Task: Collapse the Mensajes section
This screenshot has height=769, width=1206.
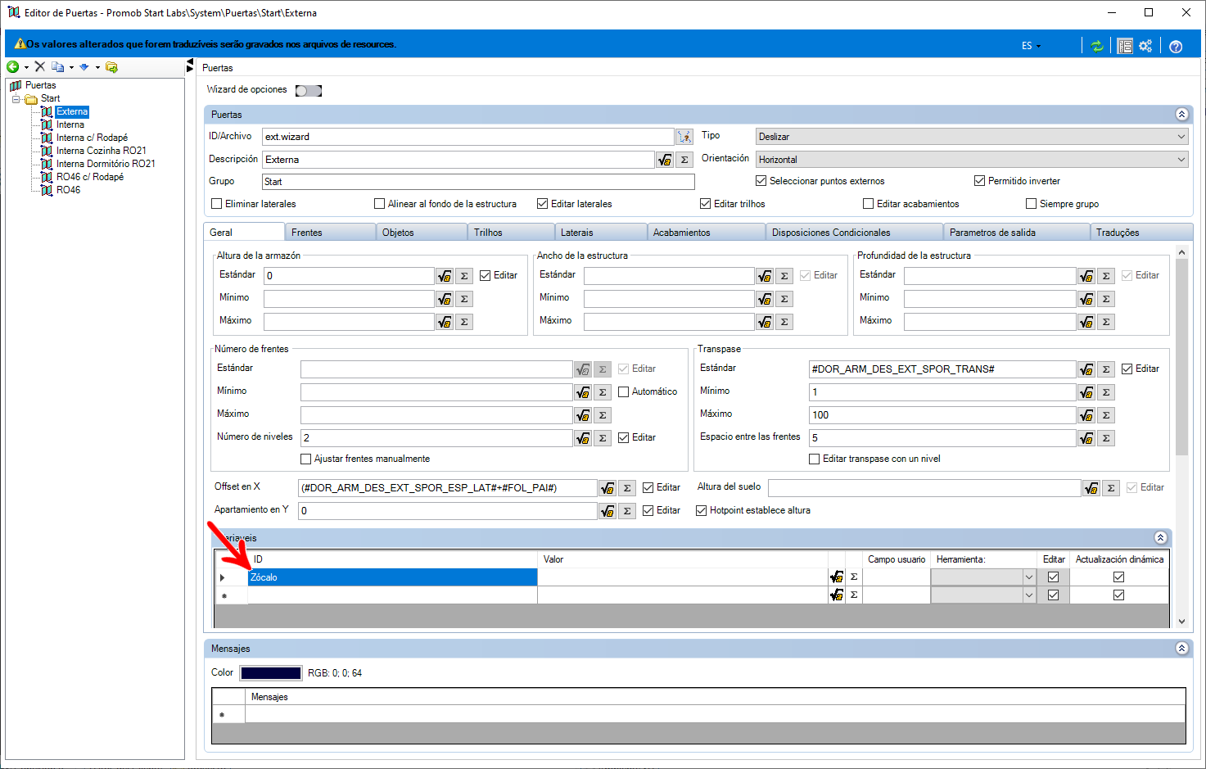Action: point(1181,649)
